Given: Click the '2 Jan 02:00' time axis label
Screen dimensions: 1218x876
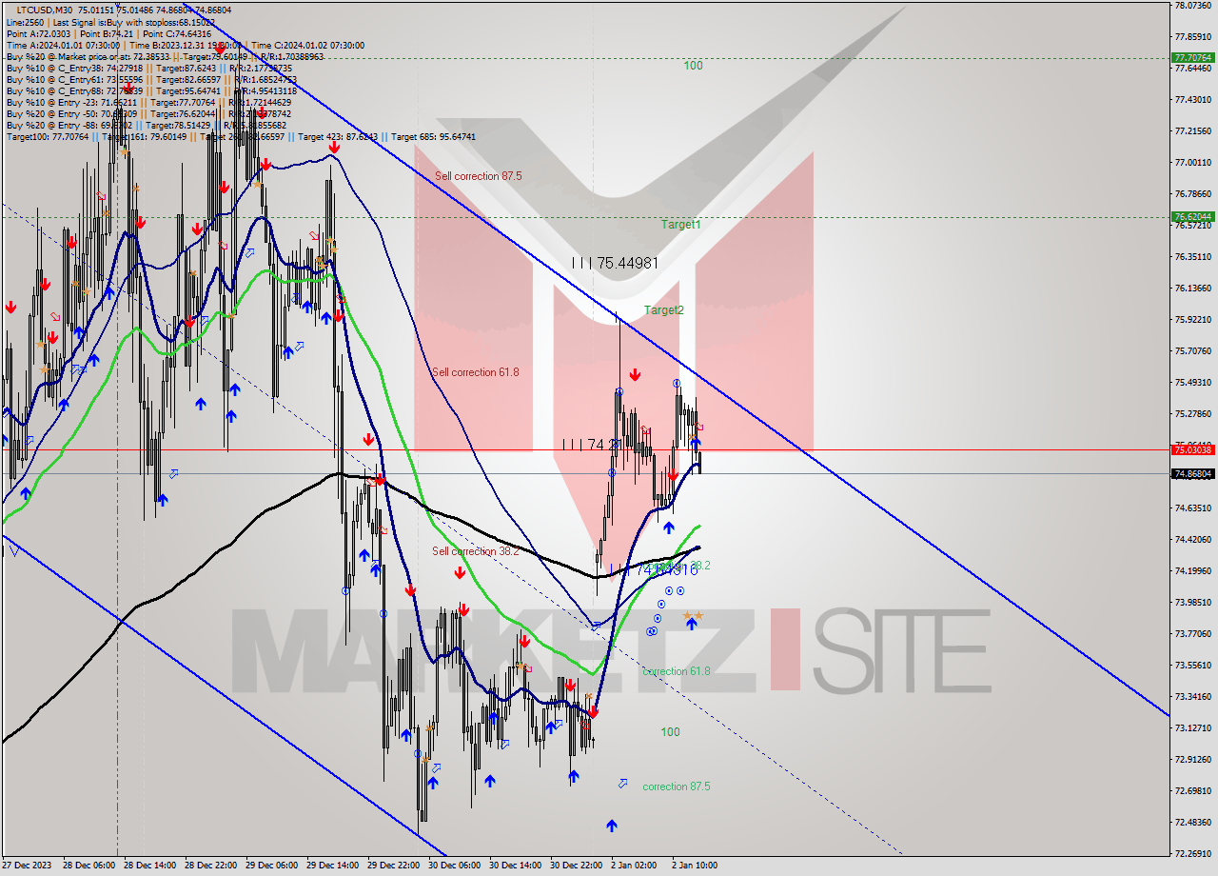Looking at the screenshot, I should pos(634,866).
